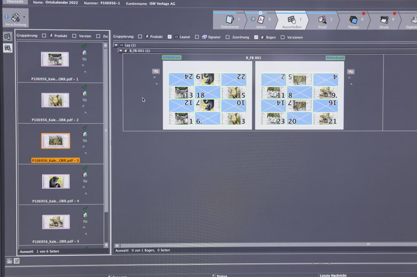Uncheck the Bogen grouping checkbox
This screenshot has height=277, width=417.
pos(256,37)
